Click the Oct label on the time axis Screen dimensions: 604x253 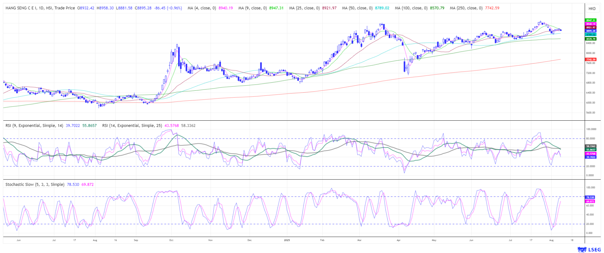pyautogui.click(x=171, y=240)
